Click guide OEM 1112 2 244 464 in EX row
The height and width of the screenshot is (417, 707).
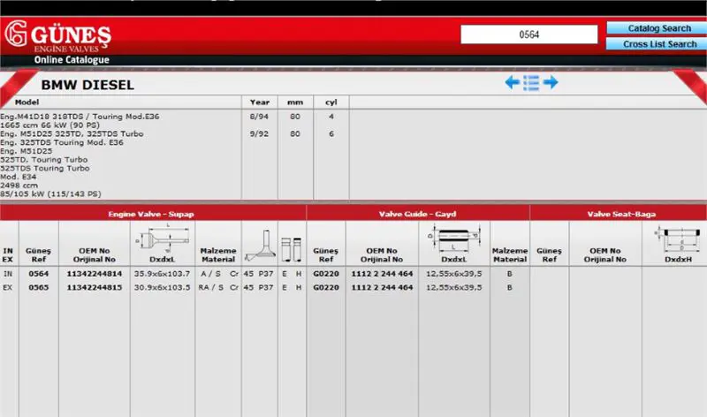coord(382,287)
